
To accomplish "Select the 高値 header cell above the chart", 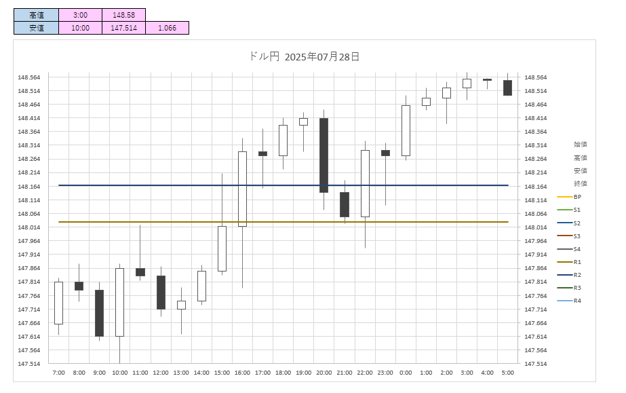I will click(x=37, y=14).
